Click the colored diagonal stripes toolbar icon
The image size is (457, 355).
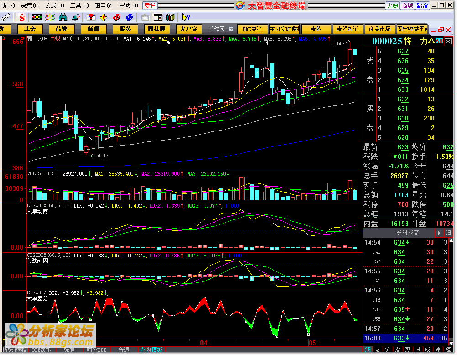click(x=50, y=17)
